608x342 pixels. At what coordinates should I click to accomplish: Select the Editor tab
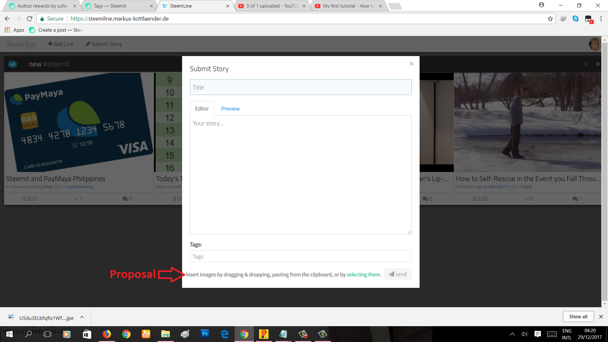202,108
